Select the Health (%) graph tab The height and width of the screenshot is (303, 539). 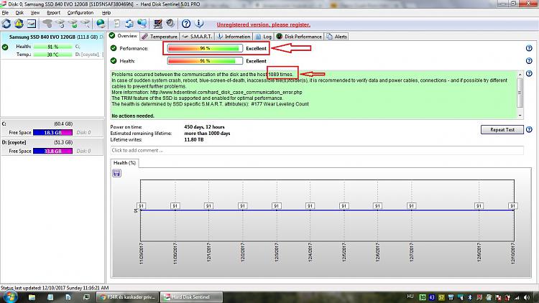(124, 163)
